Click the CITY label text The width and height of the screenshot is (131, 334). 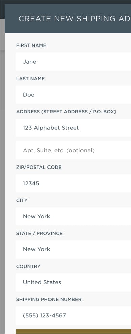click(22, 200)
